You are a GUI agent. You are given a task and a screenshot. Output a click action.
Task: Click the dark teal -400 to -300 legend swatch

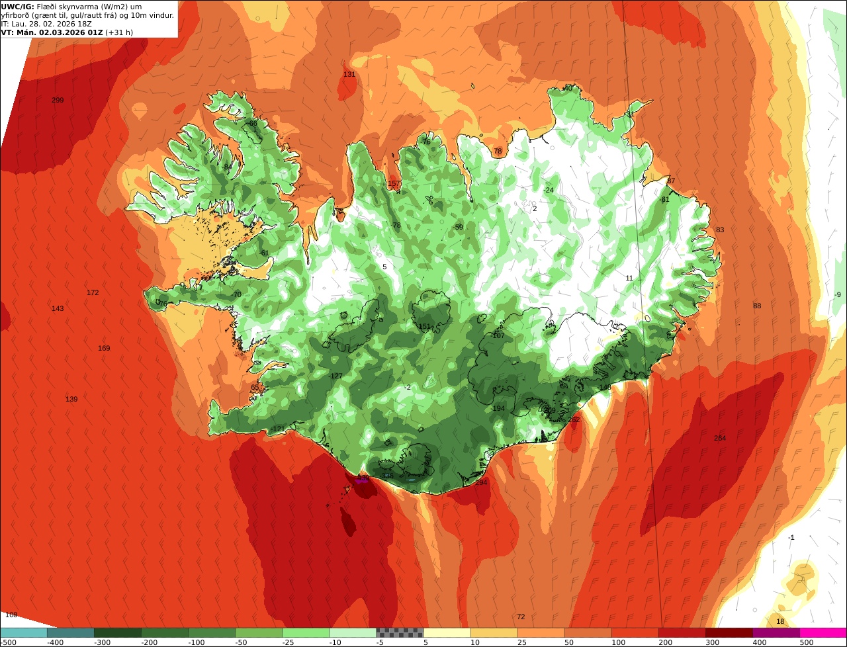(x=71, y=632)
